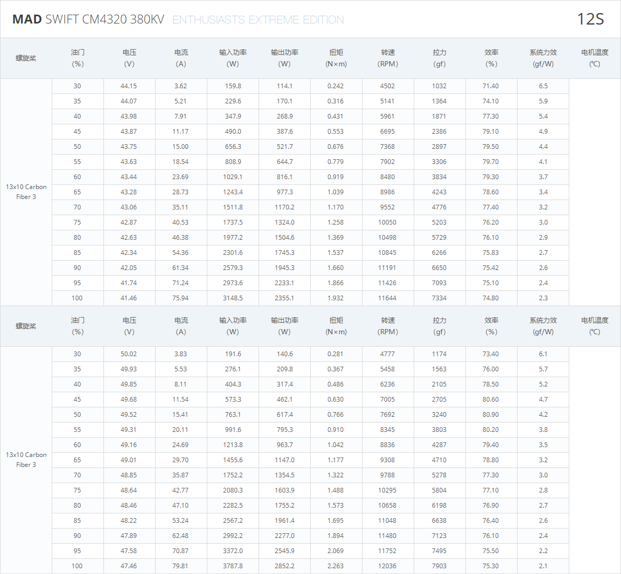The width and height of the screenshot is (621, 574).
Task: Click efficiency value 75.30
Action: (x=491, y=566)
